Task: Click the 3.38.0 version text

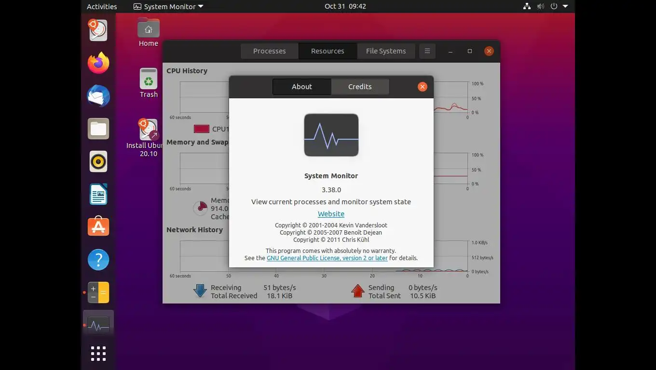Action: coord(331,190)
